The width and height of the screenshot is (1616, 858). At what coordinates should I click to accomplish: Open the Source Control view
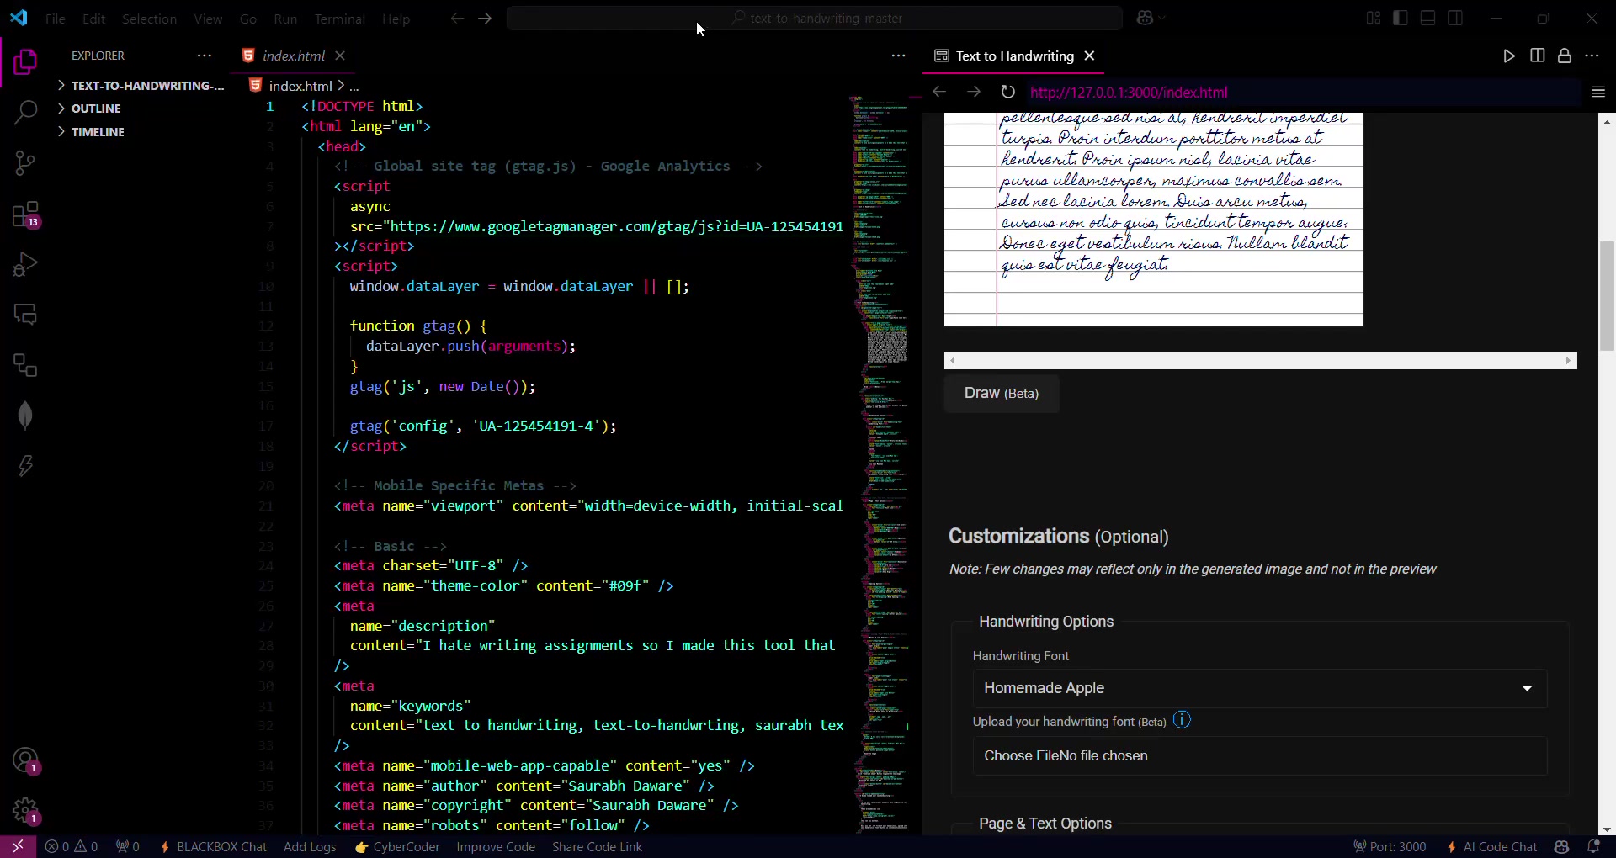[25, 163]
